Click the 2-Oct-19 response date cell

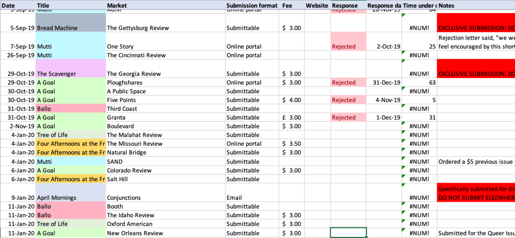coord(384,41)
